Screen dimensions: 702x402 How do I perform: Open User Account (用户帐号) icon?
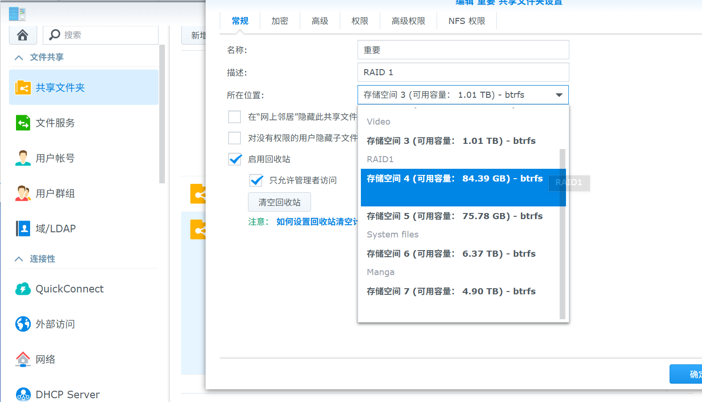(x=23, y=158)
